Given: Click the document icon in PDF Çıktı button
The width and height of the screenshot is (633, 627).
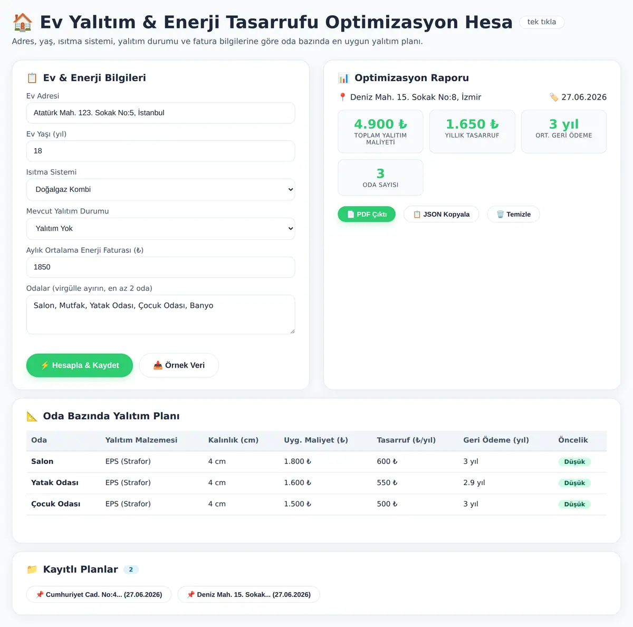Looking at the screenshot, I should click(x=351, y=214).
